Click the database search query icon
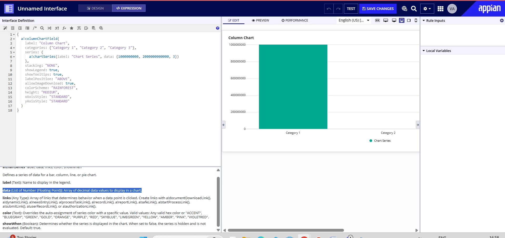 pyautogui.click(x=94, y=28)
